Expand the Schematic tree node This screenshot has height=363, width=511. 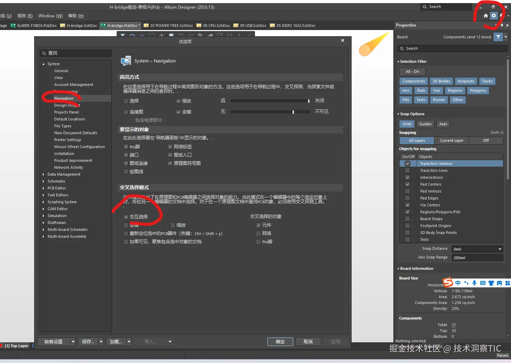[x=43, y=181]
